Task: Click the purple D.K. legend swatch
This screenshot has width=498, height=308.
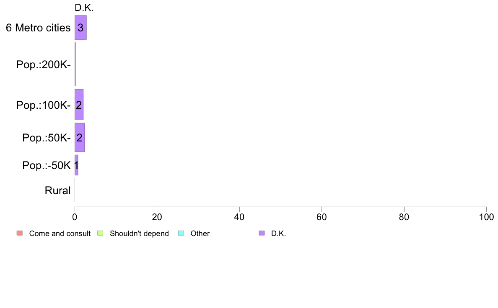Action: click(x=262, y=233)
